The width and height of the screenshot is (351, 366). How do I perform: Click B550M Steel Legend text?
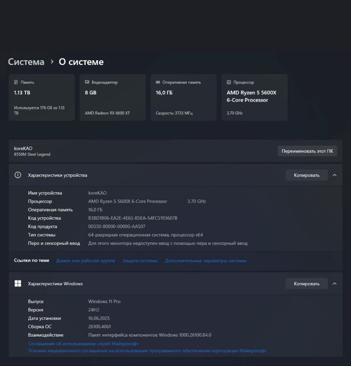[x=32, y=154]
